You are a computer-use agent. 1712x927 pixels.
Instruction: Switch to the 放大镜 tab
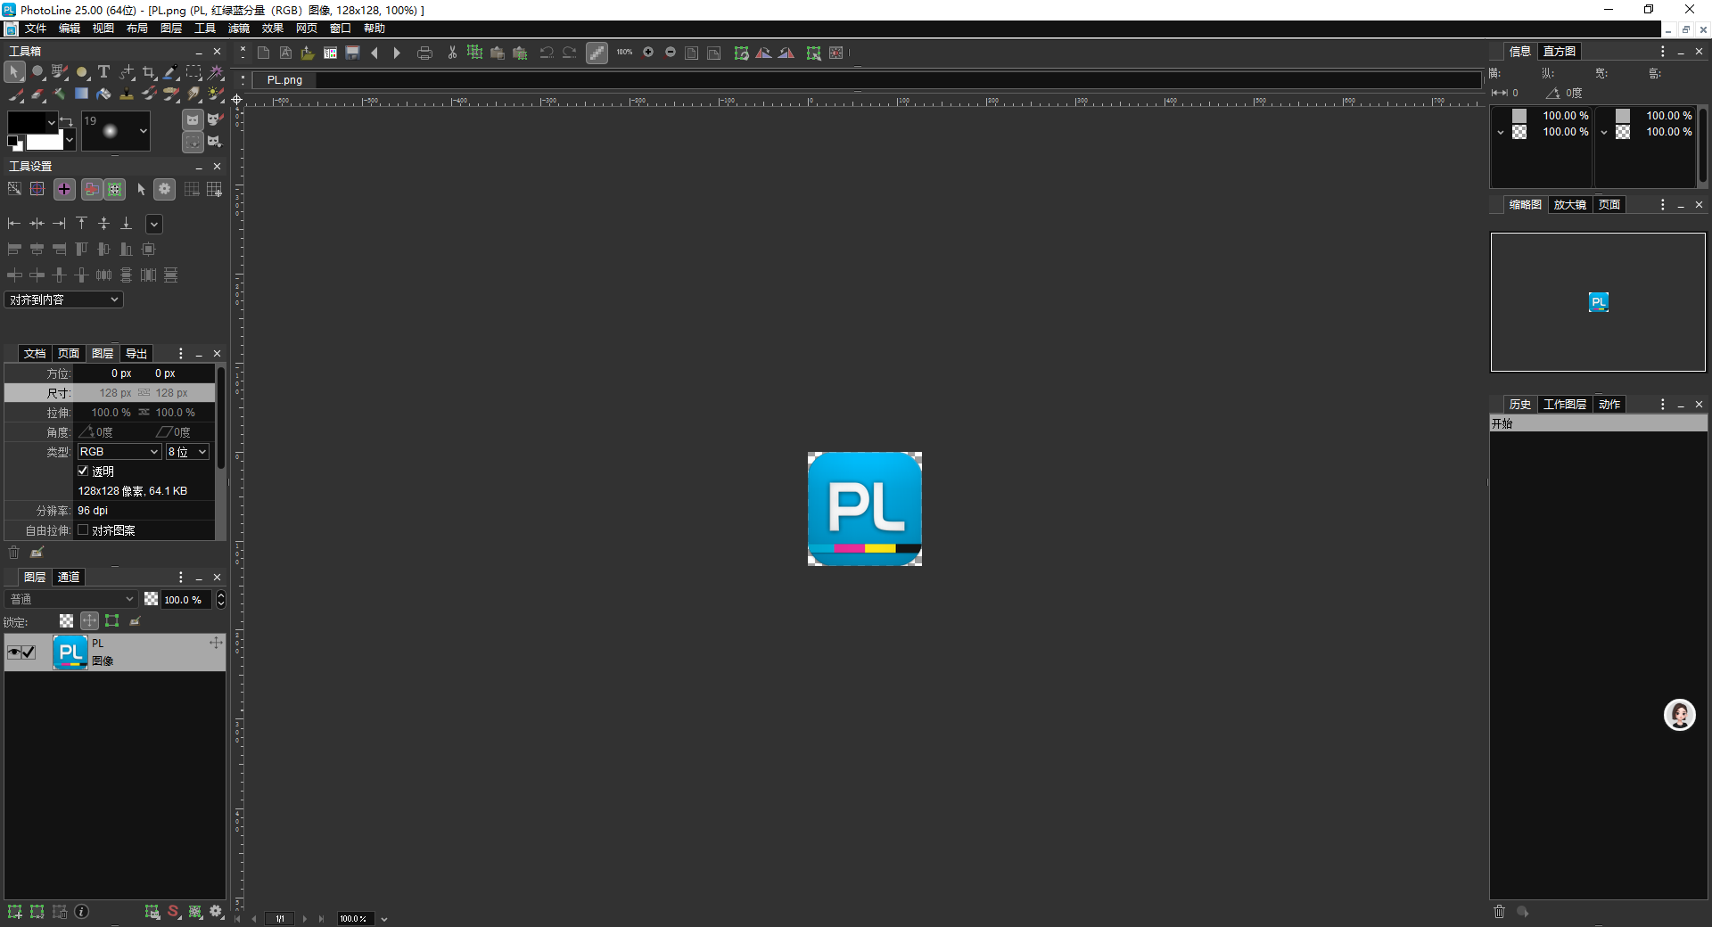click(x=1570, y=205)
